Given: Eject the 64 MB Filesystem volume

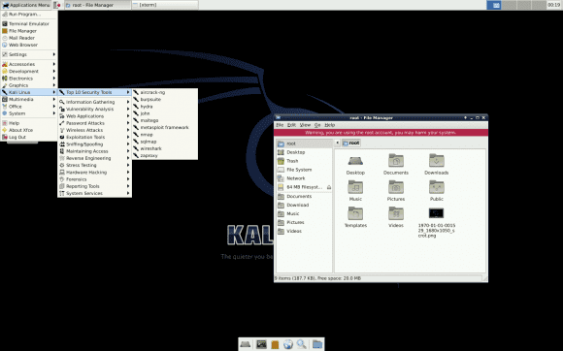Looking at the screenshot, I should click(x=329, y=187).
